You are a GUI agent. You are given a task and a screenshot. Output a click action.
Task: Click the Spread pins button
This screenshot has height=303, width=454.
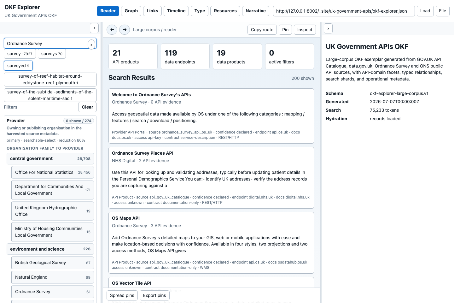122,295
